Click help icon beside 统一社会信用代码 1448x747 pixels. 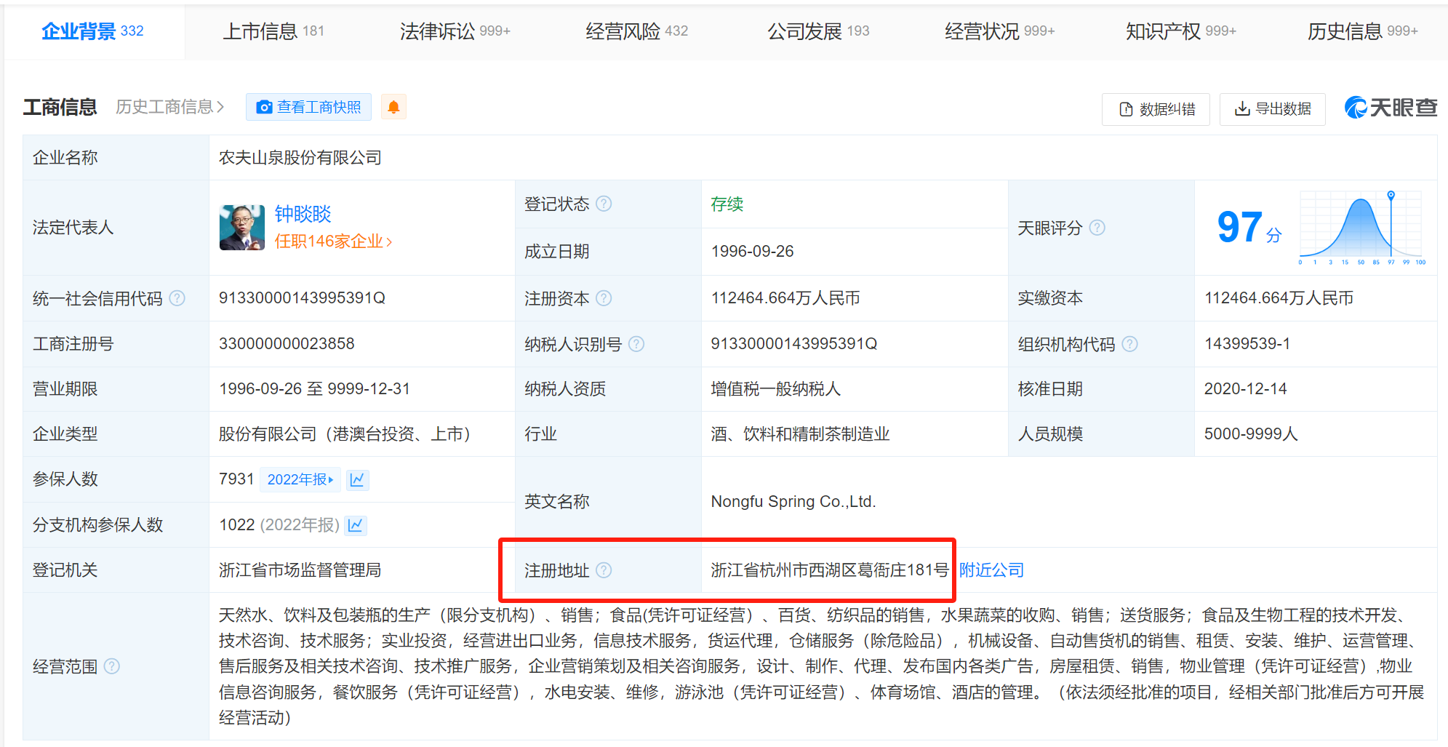[177, 298]
